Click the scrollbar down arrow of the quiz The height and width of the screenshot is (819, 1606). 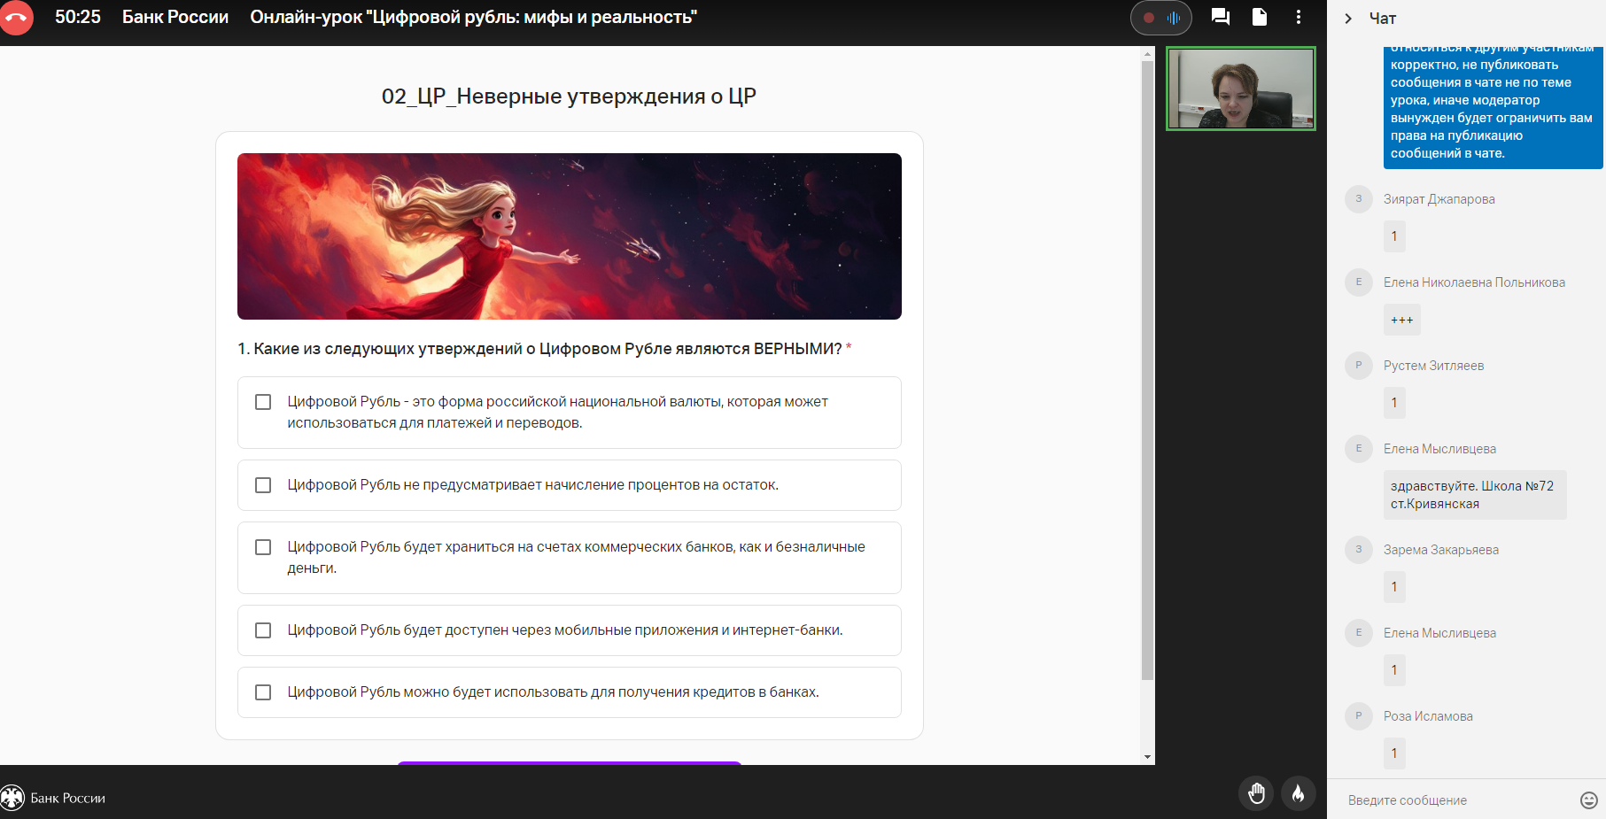pos(1148,757)
